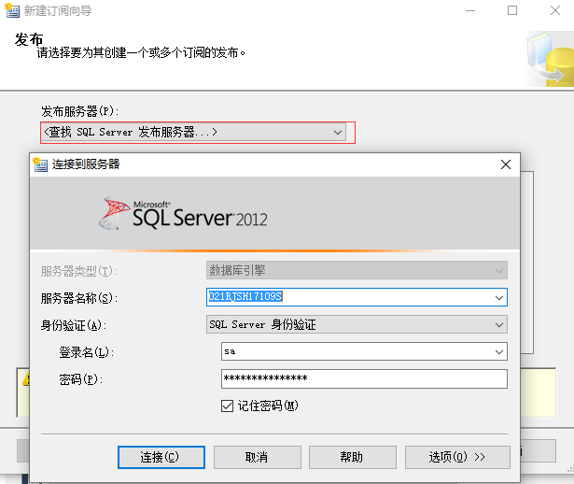Open the 发布服务器 publisher dropdown
This screenshot has width=574, height=484.
pyautogui.click(x=339, y=133)
